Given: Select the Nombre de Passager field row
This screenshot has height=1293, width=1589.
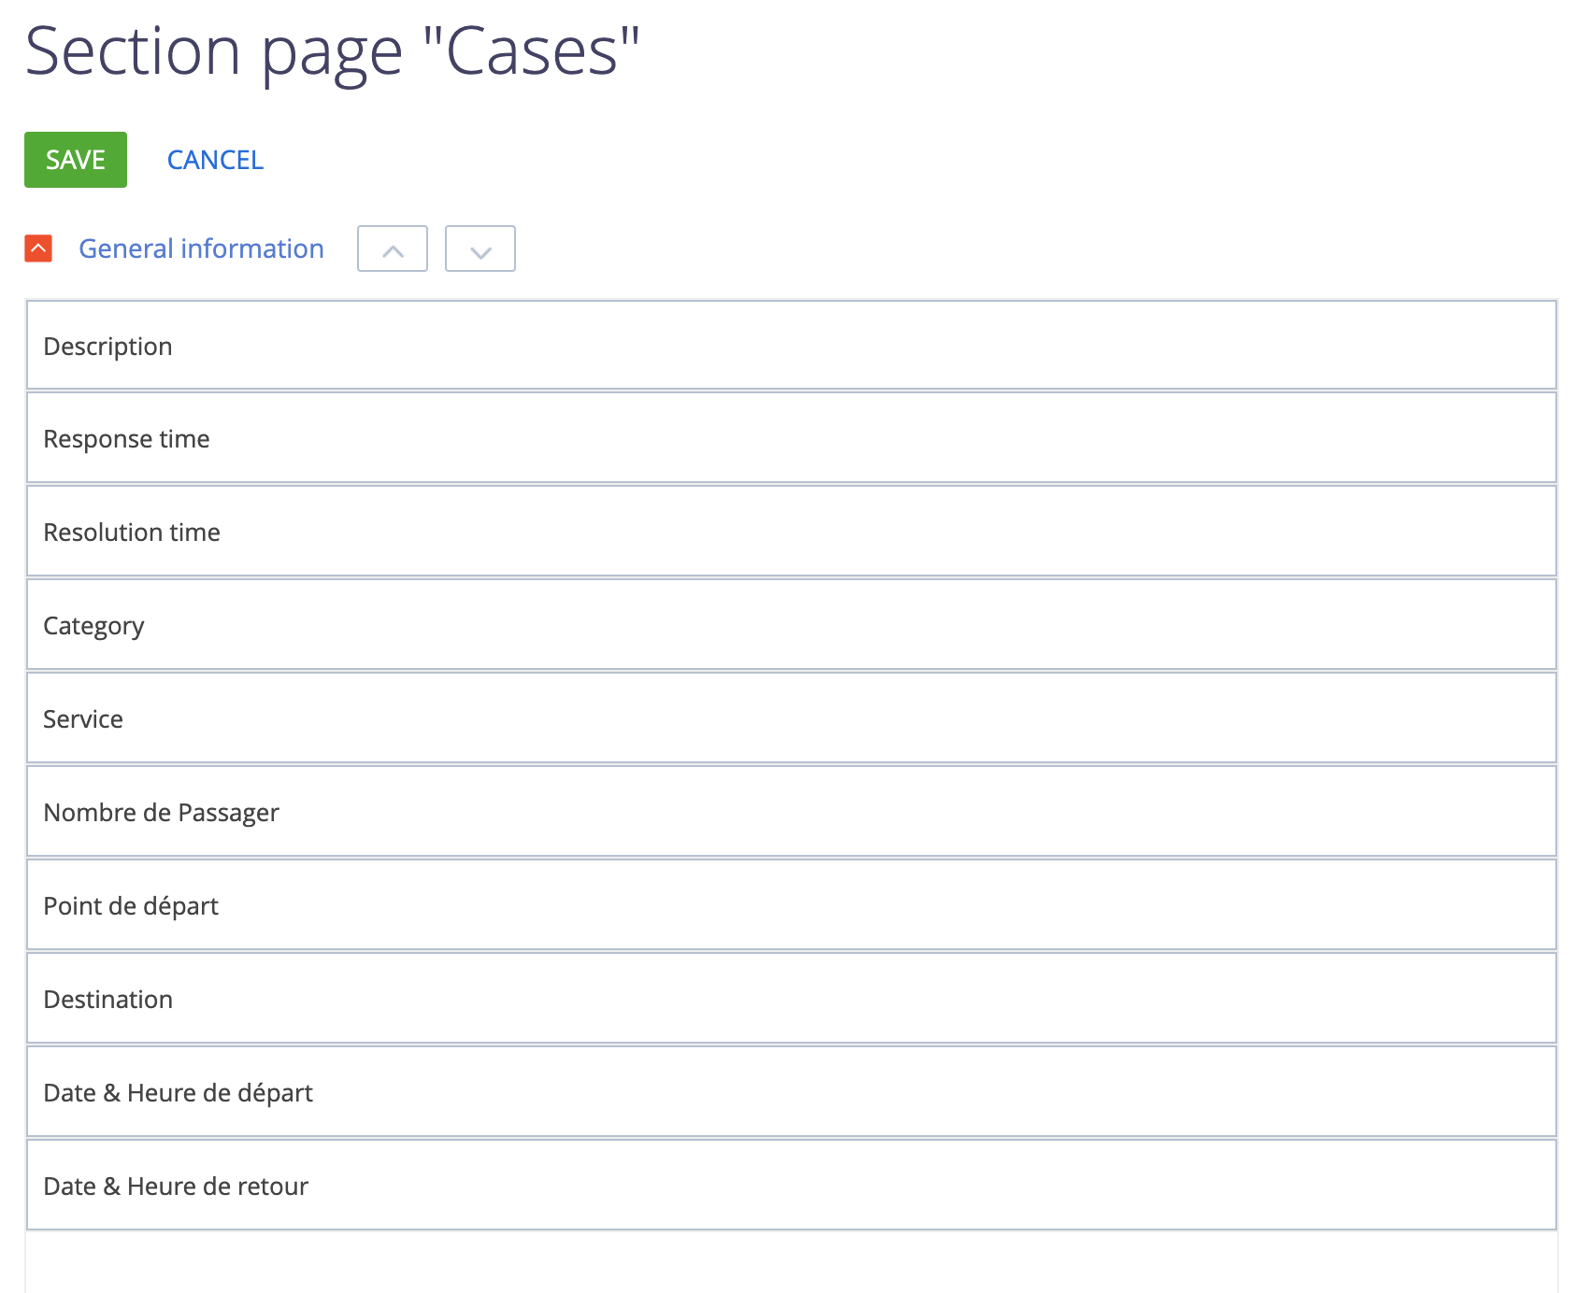Looking at the screenshot, I should (792, 811).
